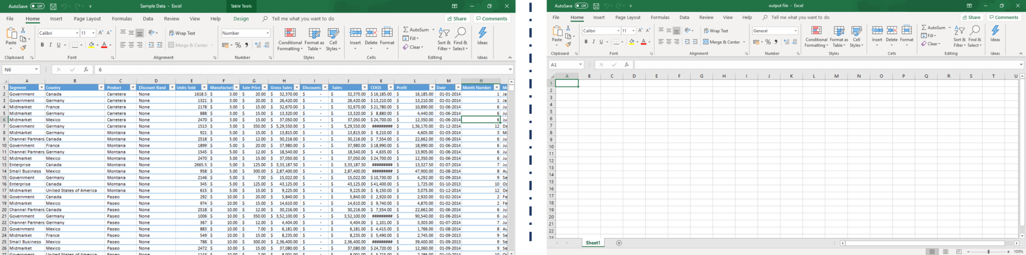
Task: Toggle Wrap Text in Sample Data window
Action: coord(182,33)
